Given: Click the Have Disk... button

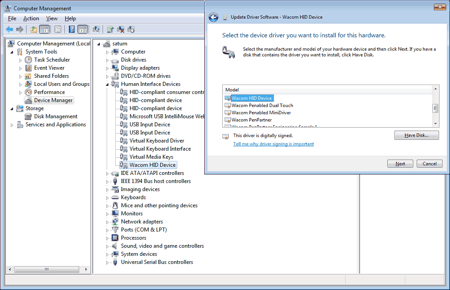Looking at the screenshot, I should 416,135.
